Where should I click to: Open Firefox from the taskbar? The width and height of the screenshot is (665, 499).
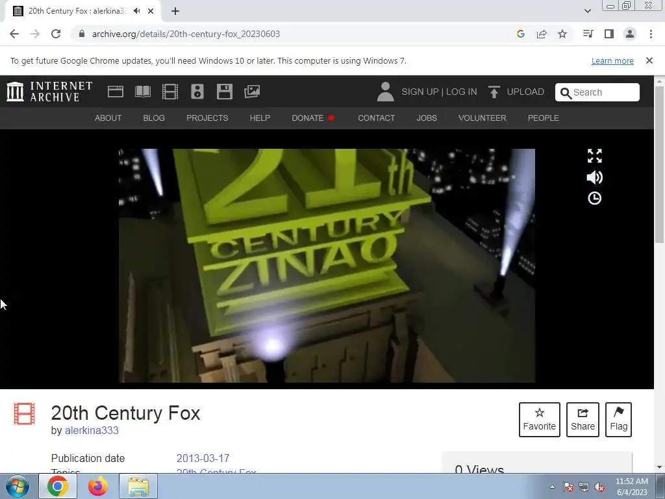coord(98,486)
